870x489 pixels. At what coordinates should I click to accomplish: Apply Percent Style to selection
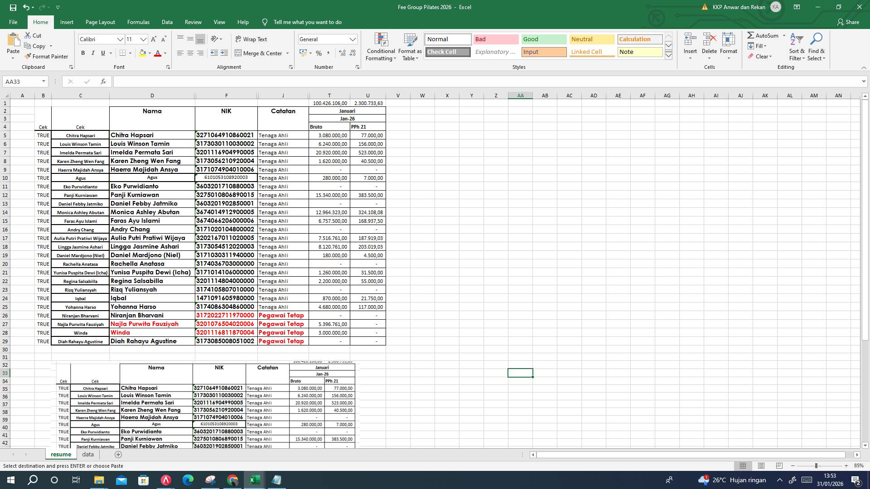click(x=319, y=53)
